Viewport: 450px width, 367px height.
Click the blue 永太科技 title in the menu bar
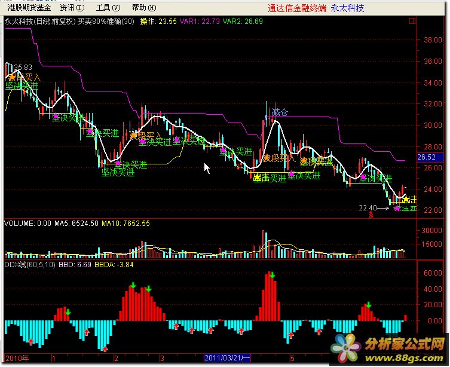[347, 8]
